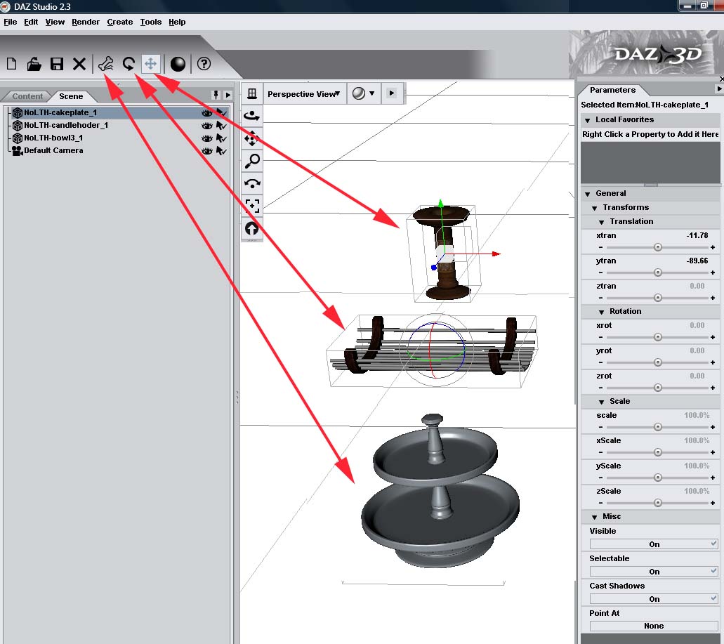Screen dimensions: 724x644
Task: Delete the selected item with the X icon
Action: click(79, 64)
